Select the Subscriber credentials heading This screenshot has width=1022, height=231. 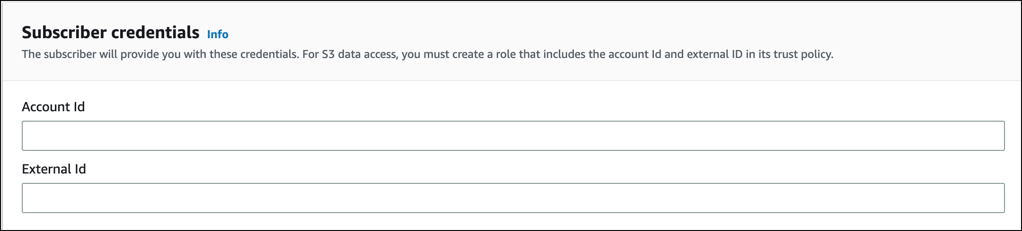111,33
